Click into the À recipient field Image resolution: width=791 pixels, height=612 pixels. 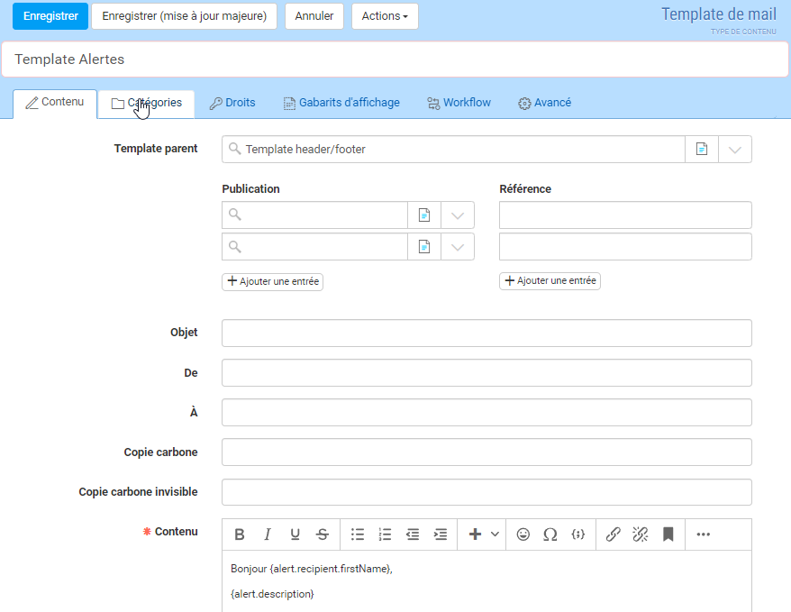pyautogui.click(x=486, y=413)
